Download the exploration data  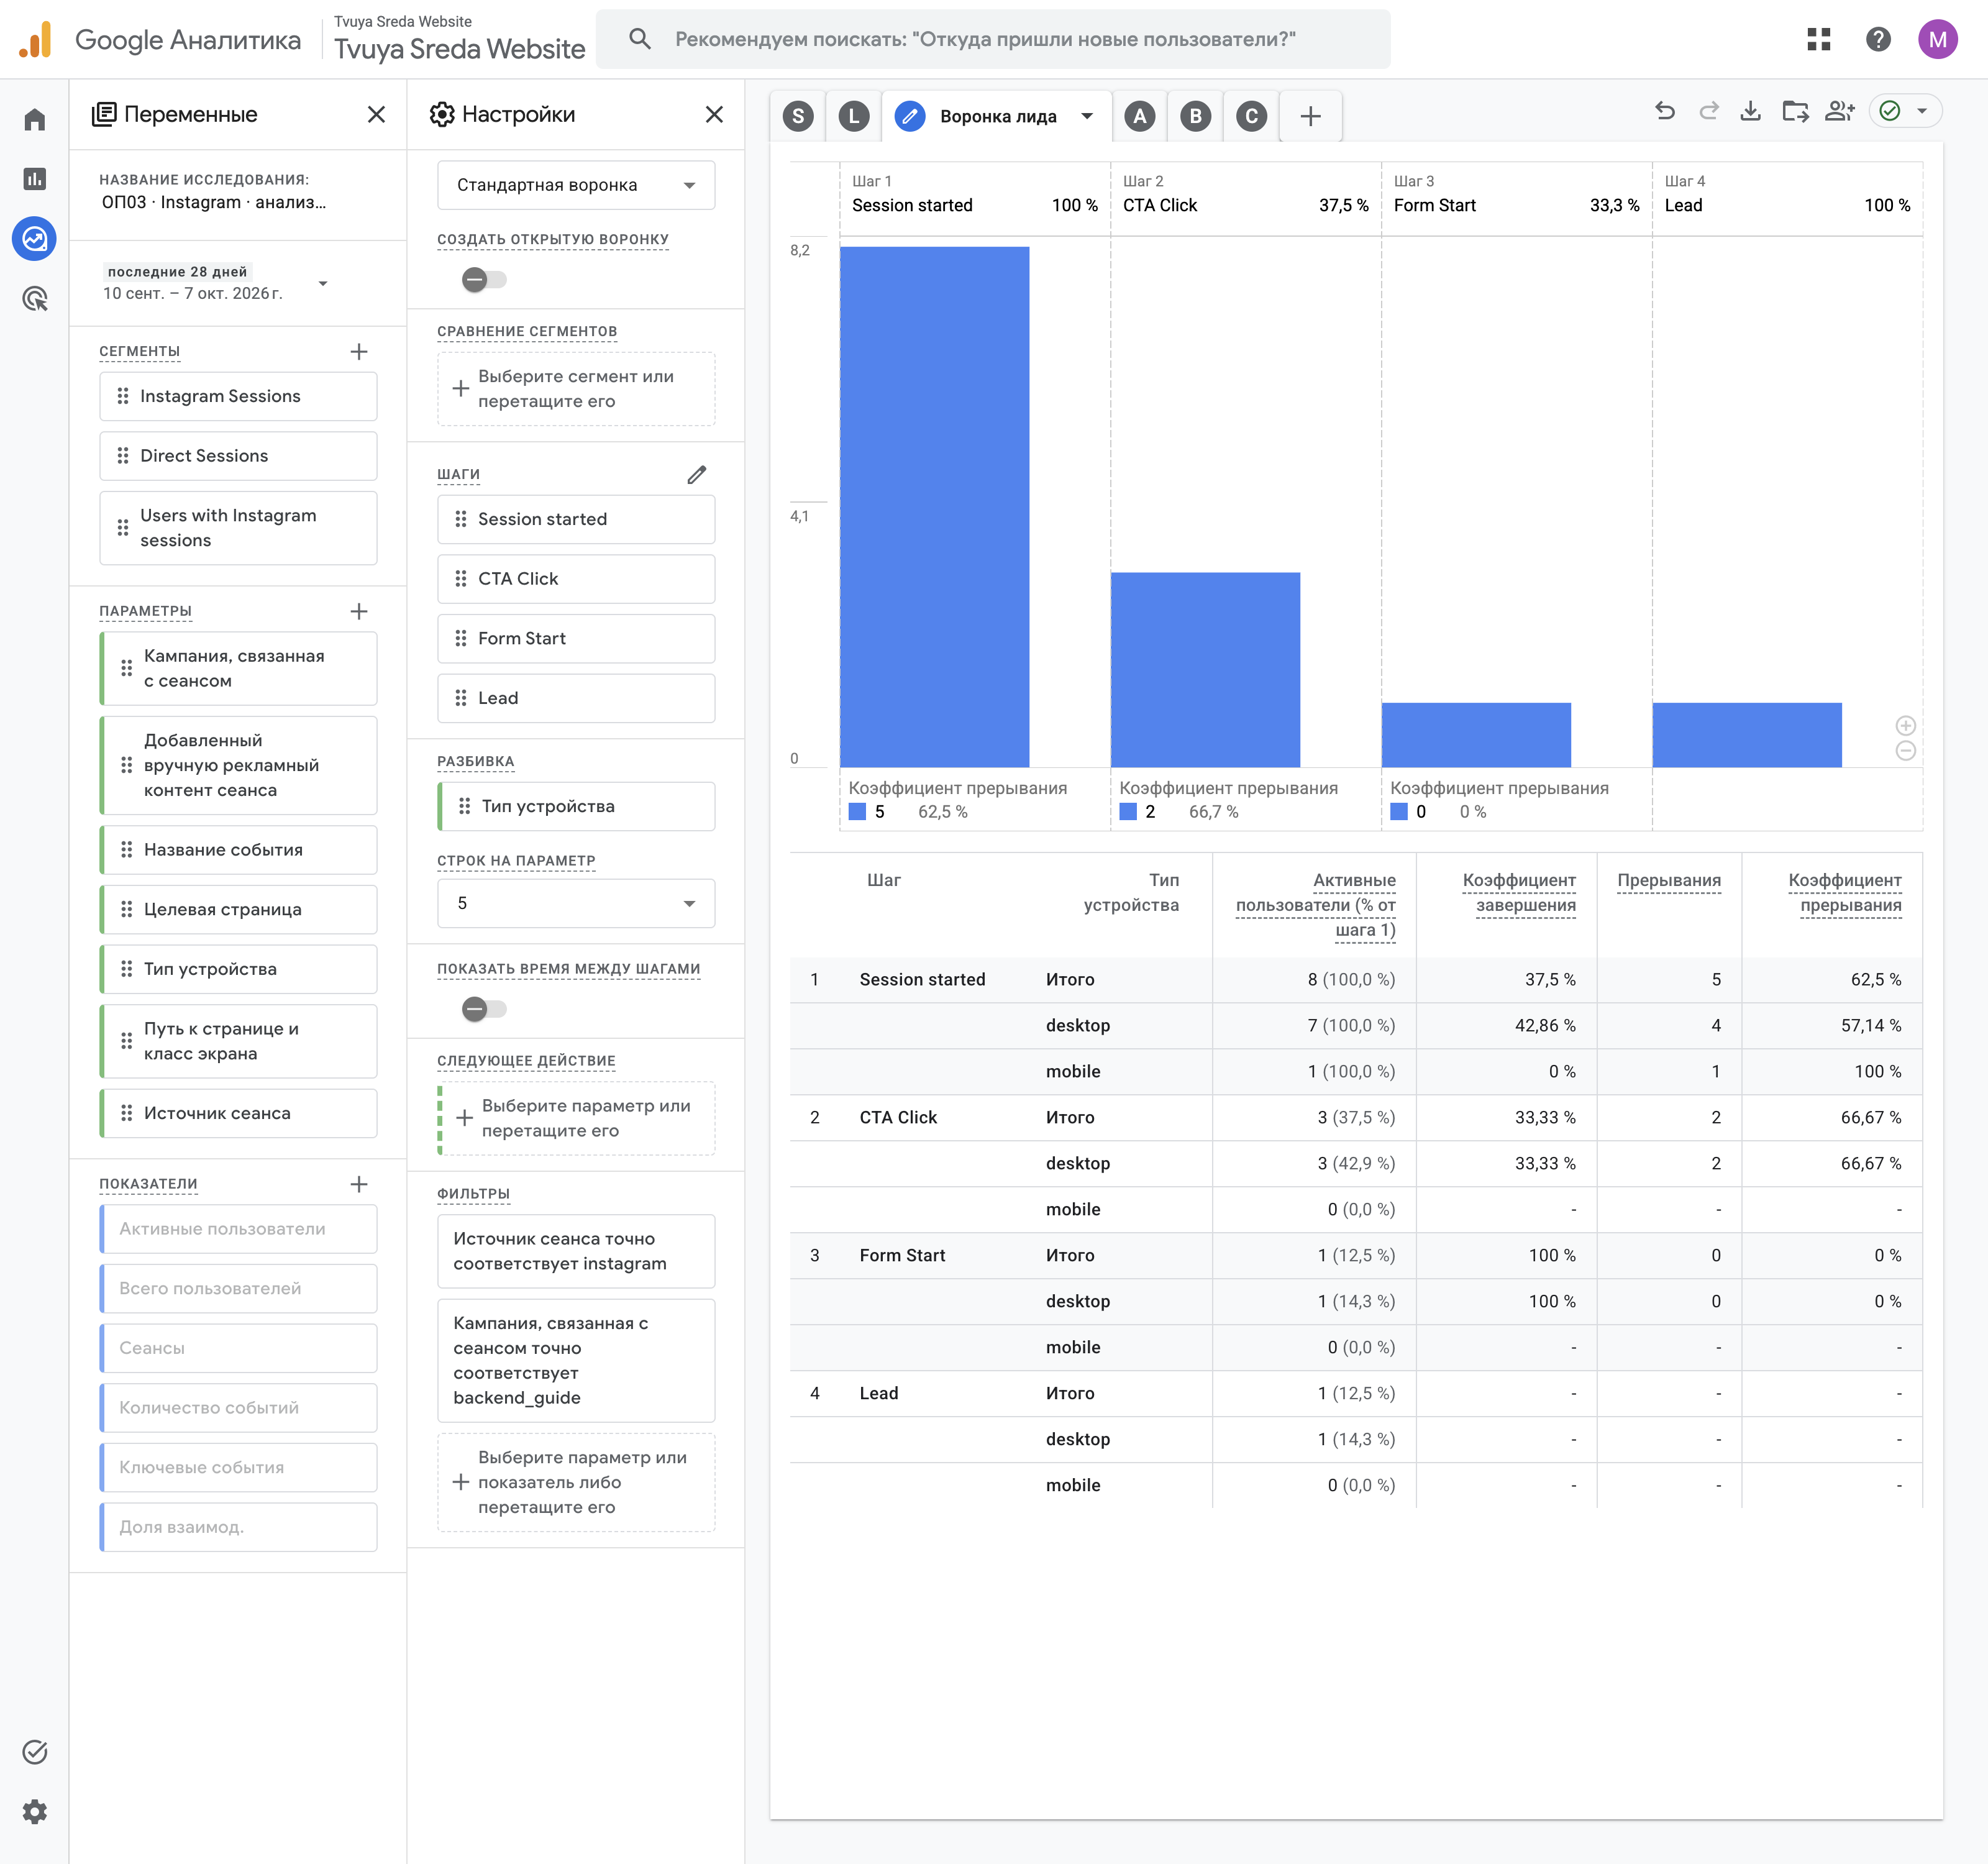coord(1750,112)
